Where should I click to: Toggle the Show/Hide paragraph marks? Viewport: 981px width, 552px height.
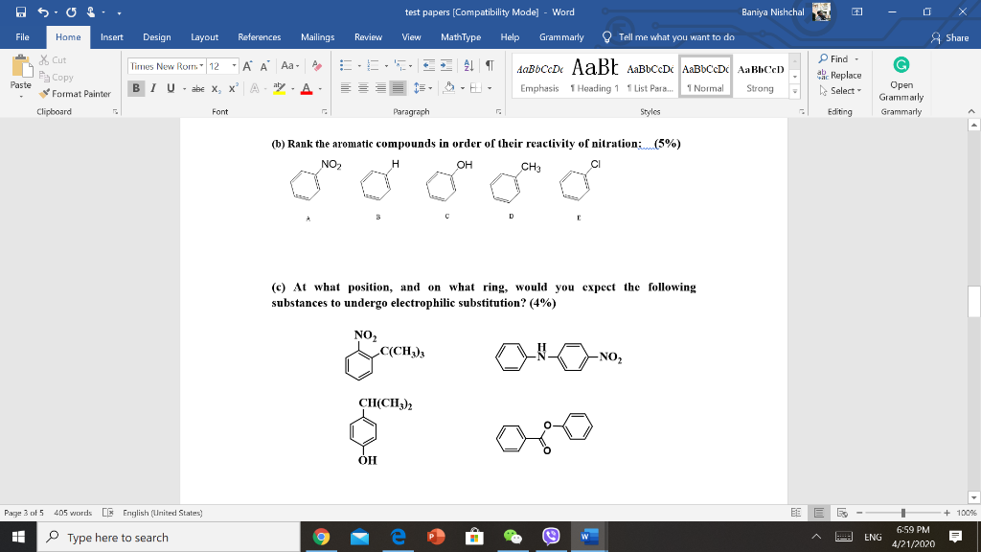(490, 65)
